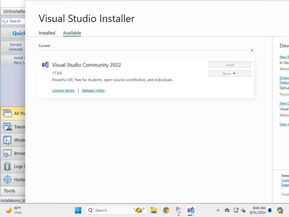The width and height of the screenshot is (289, 217).
Task: Click the 17.9.6 version text
Action: click(x=57, y=73)
